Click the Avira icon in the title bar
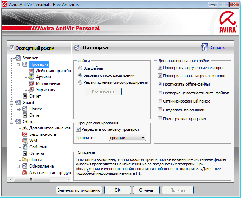 point(5,4)
